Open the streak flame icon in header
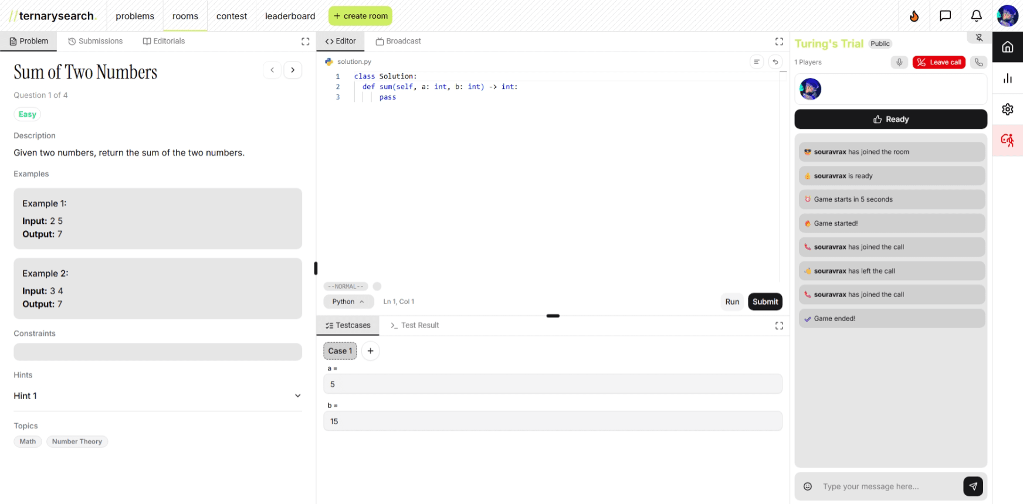 coord(914,16)
